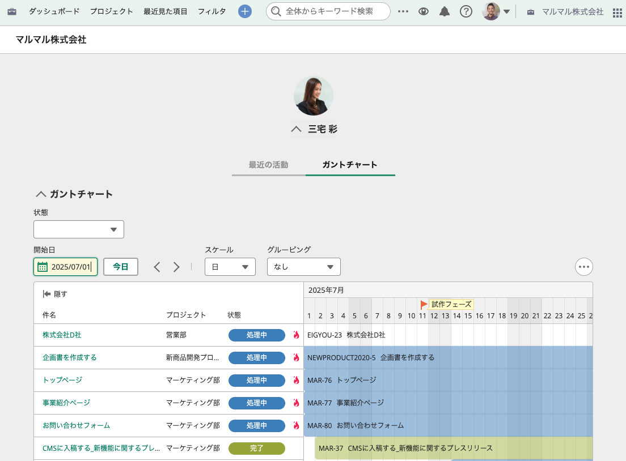The image size is (626, 461).
Task: Open the 状態 filter dropdown
Action: click(x=79, y=229)
